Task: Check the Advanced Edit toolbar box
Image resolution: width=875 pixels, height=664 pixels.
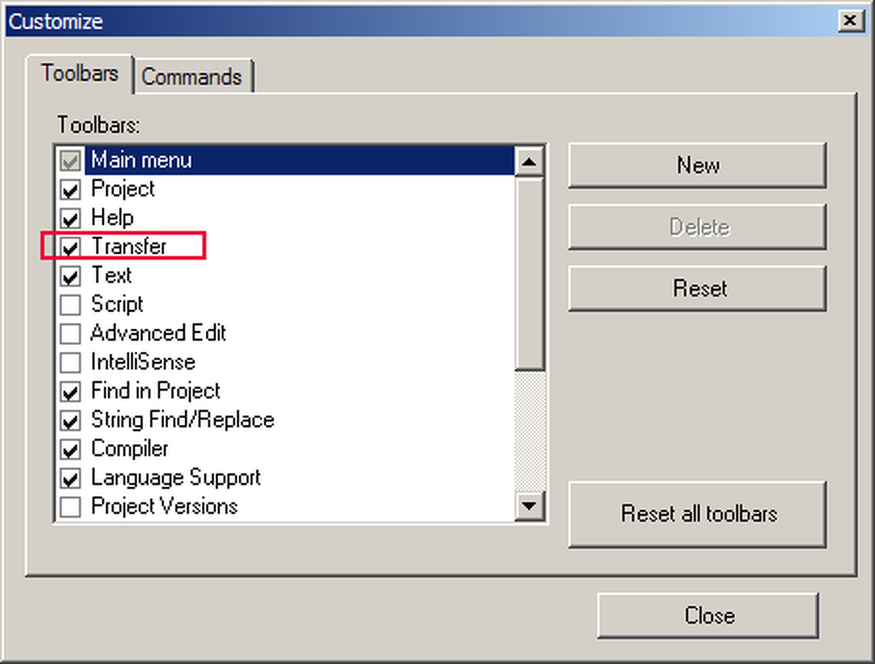Action: 70,334
